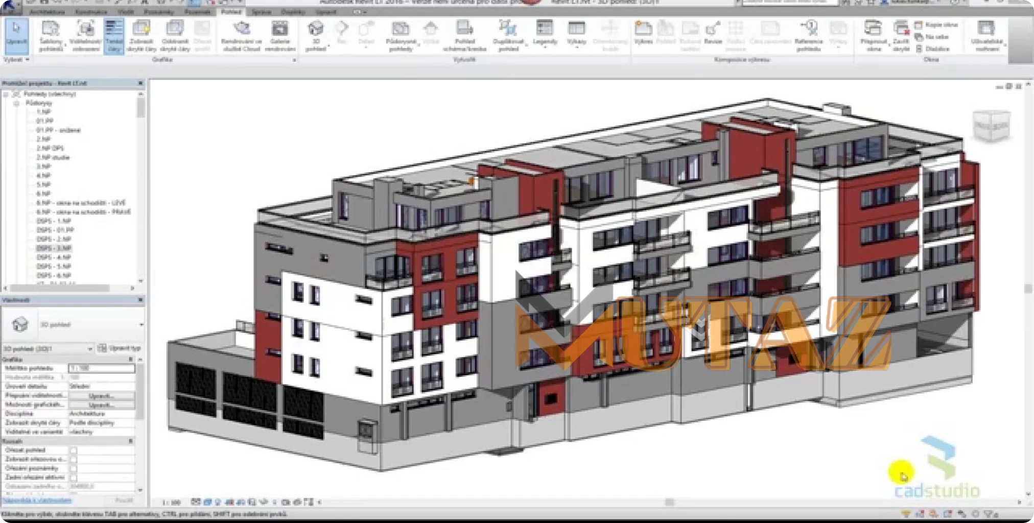
Task: Open the Vybrat dropdown below Upravit
Action: (x=16, y=60)
